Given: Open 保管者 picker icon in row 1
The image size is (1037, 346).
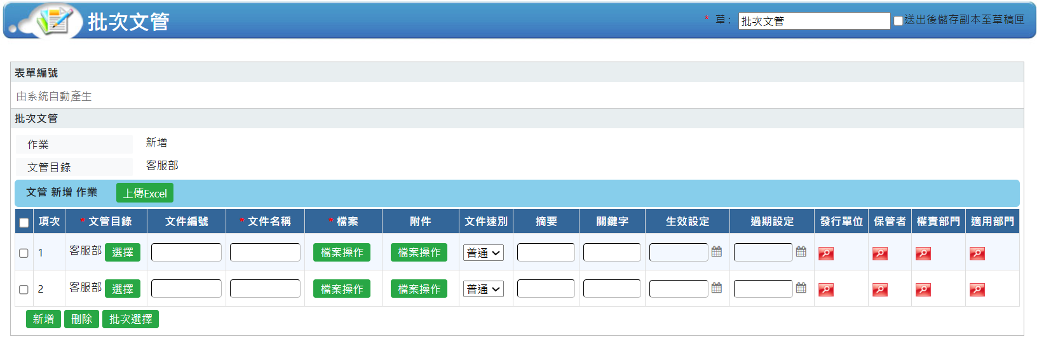Looking at the screenshot, I should click(880, 254).
